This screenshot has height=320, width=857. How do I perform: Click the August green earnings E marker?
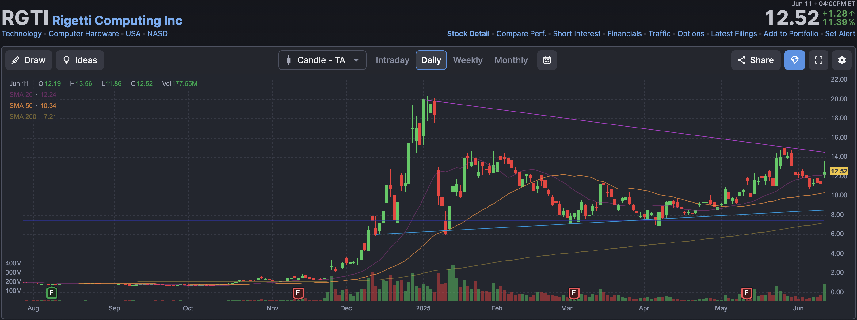tap(51, 293)
